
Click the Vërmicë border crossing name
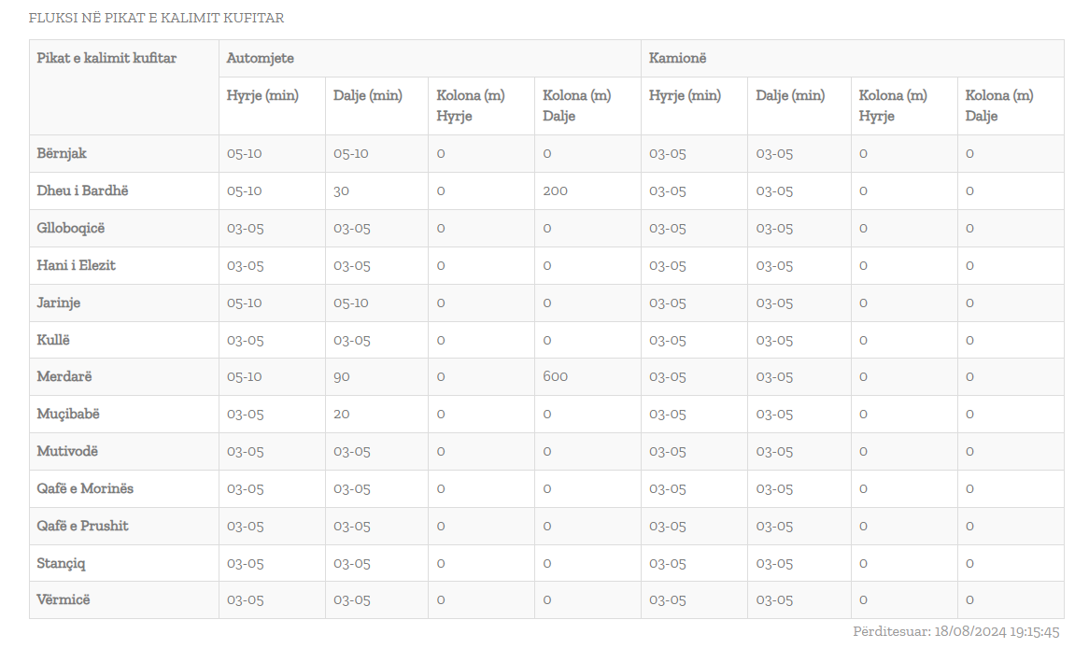[64, 599]
